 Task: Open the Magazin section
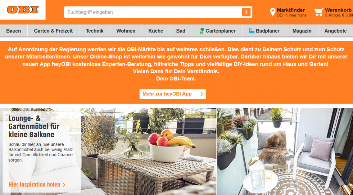tap(302, 31)
